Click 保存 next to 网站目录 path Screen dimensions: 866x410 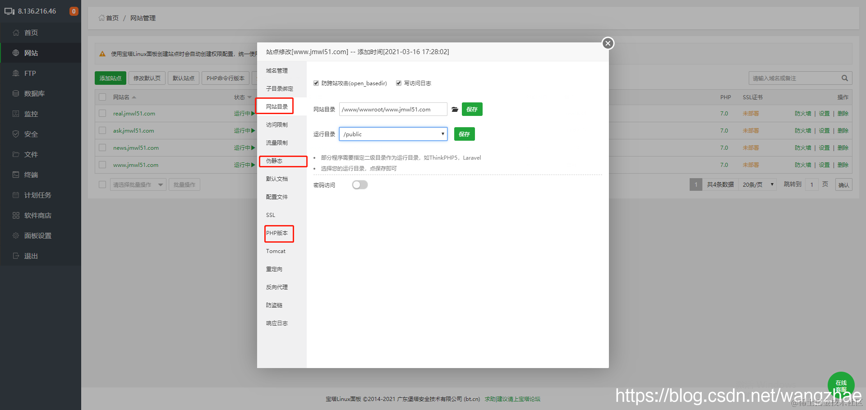click(x=472, y=109)
